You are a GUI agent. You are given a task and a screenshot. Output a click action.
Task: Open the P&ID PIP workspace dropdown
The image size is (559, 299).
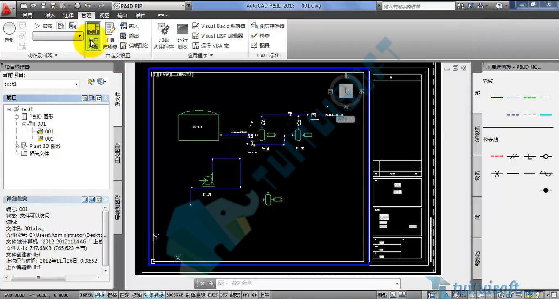click(x=149, y=5)
